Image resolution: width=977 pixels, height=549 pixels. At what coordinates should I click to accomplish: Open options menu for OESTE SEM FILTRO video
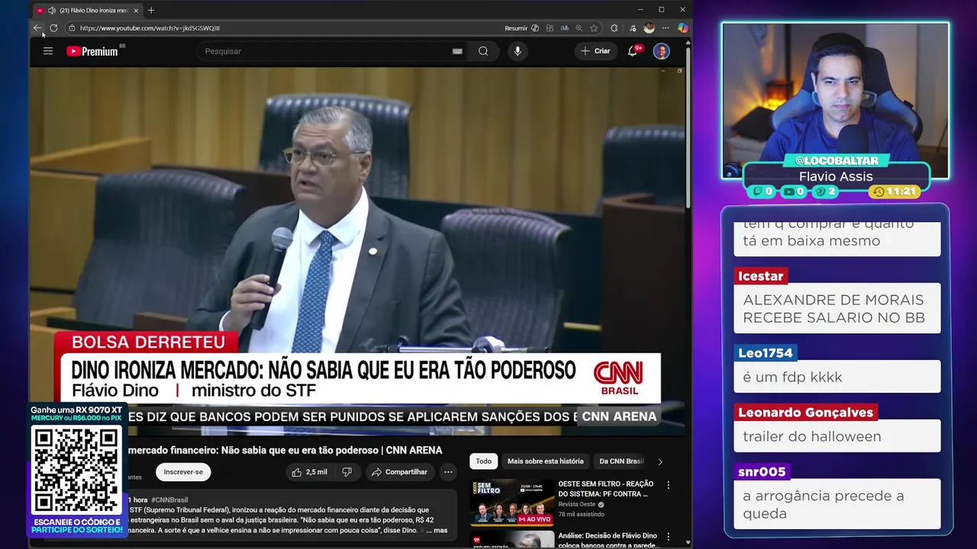[x=668, y=485]
